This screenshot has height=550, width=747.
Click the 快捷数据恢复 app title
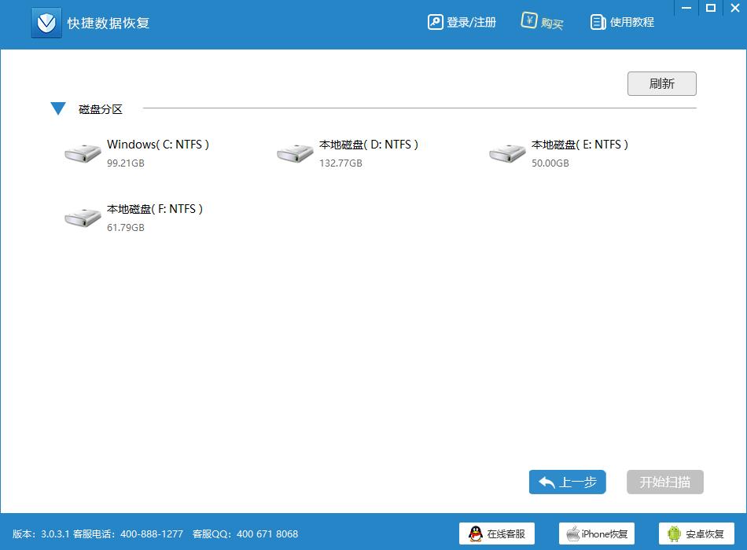pos(109,23)
